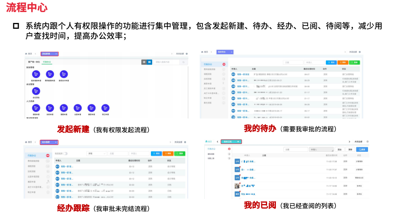Click first workflow icon under 财务管理
The height and width of the screenshot is (219, 393).
[x=36, y=74]
